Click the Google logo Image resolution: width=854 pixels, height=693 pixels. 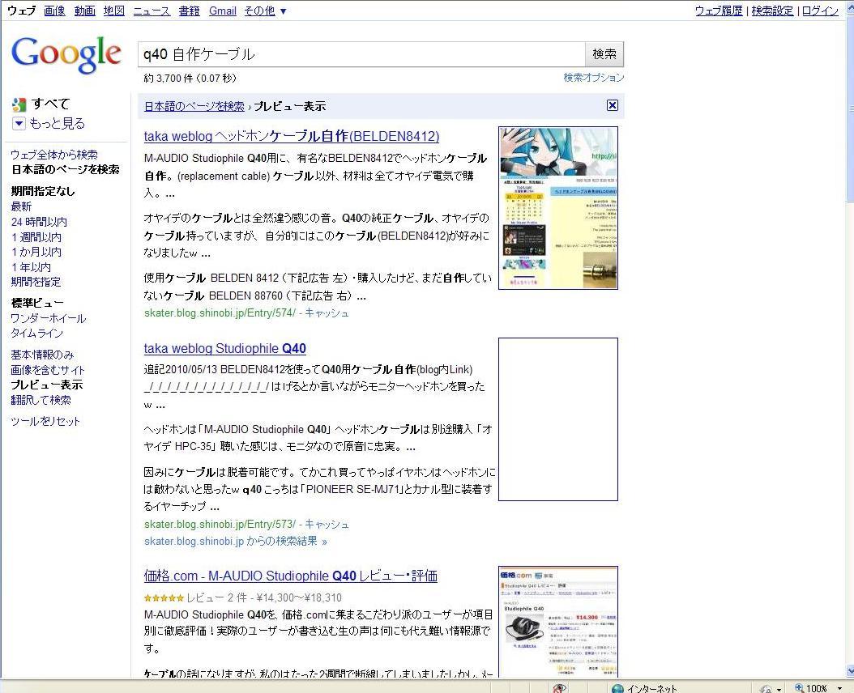(66, 54)
